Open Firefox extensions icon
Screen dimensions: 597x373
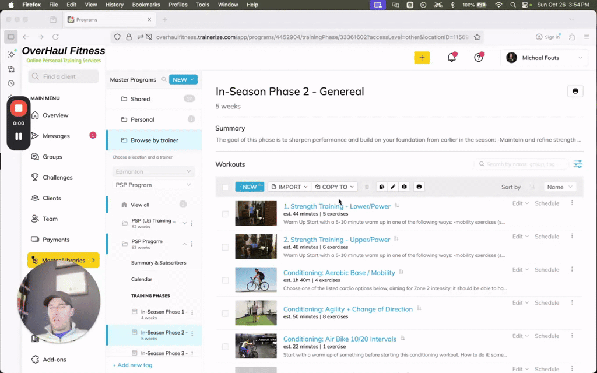[572, 37]
